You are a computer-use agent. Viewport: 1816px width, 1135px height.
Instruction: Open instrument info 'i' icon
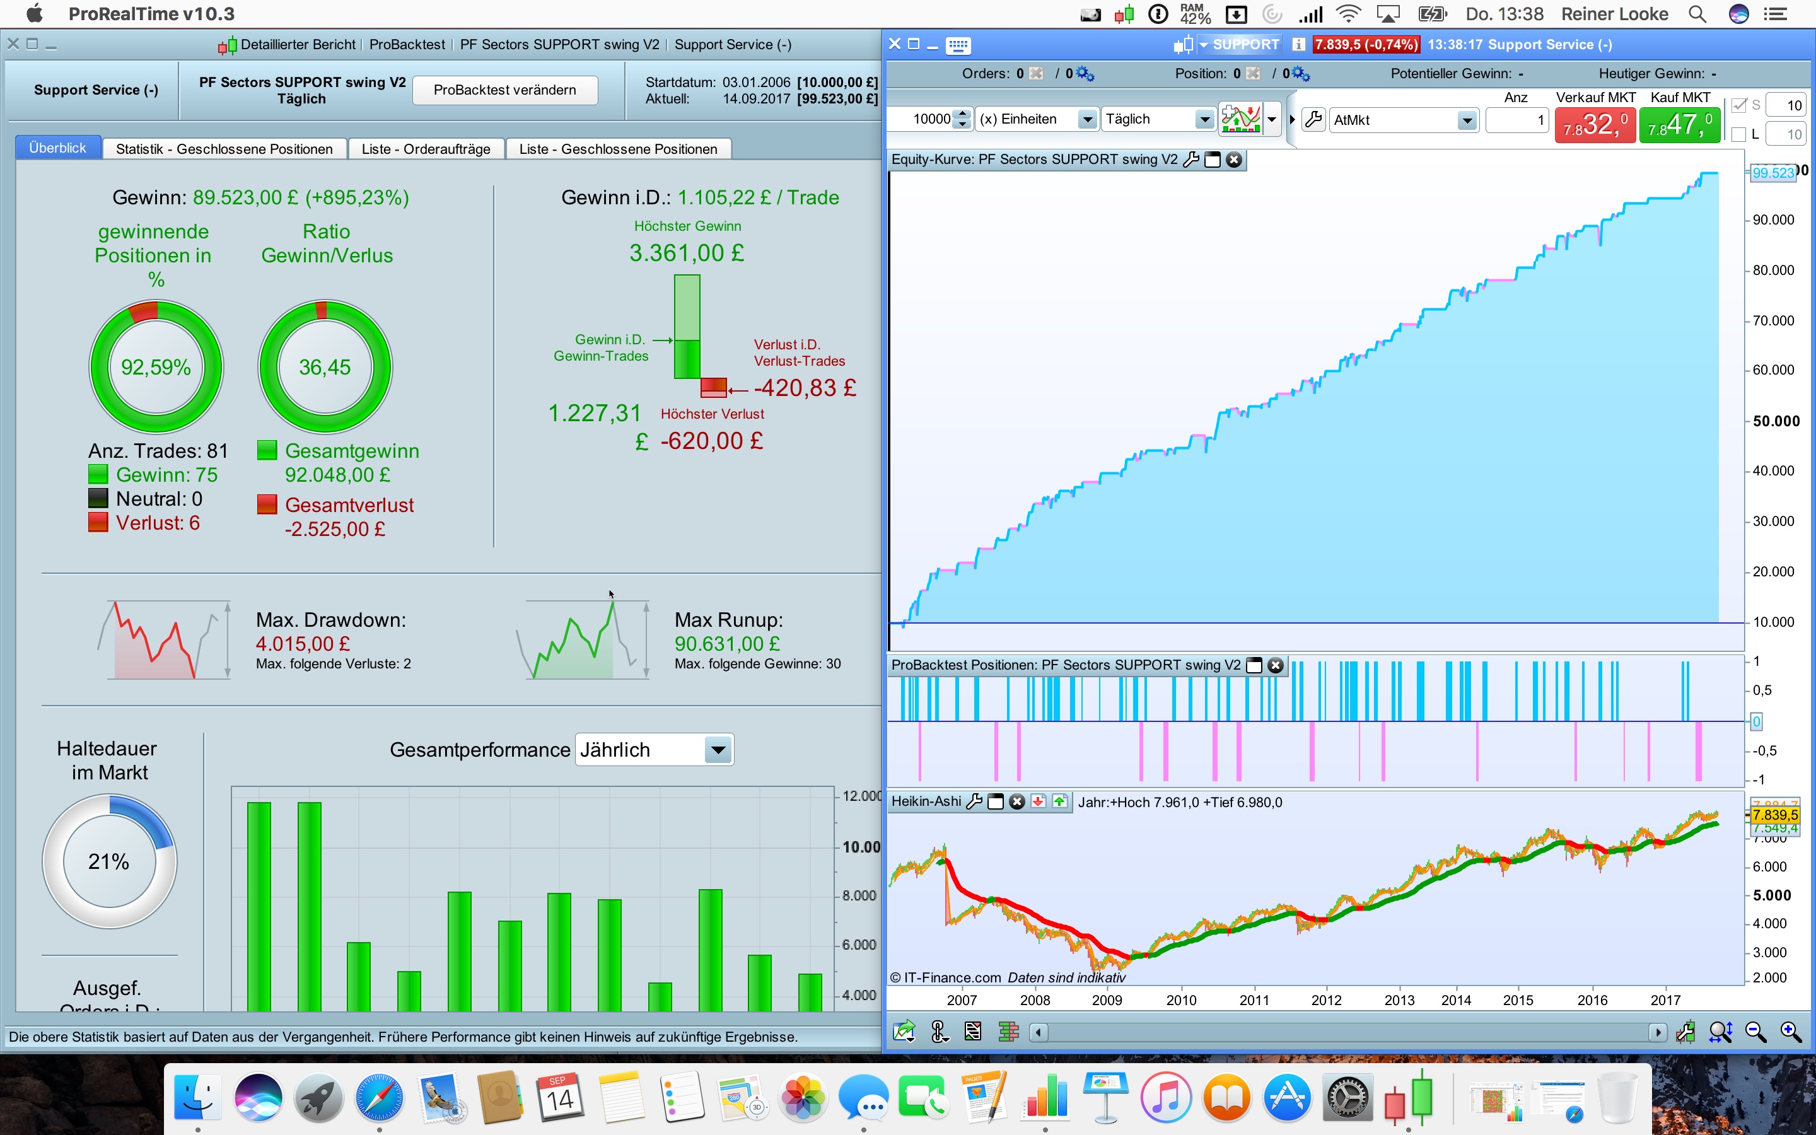[x=1298, y=45]
